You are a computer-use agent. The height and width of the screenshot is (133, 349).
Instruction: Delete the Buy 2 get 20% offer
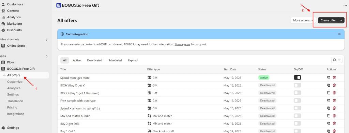click(334, 124)
